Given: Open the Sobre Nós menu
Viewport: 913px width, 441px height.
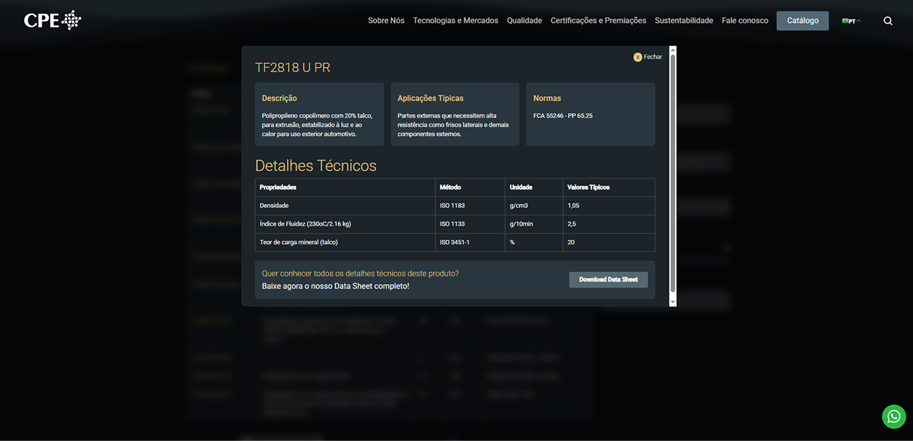Looking at the screenshot, I should pyautogui.click(x=386, y=21).
